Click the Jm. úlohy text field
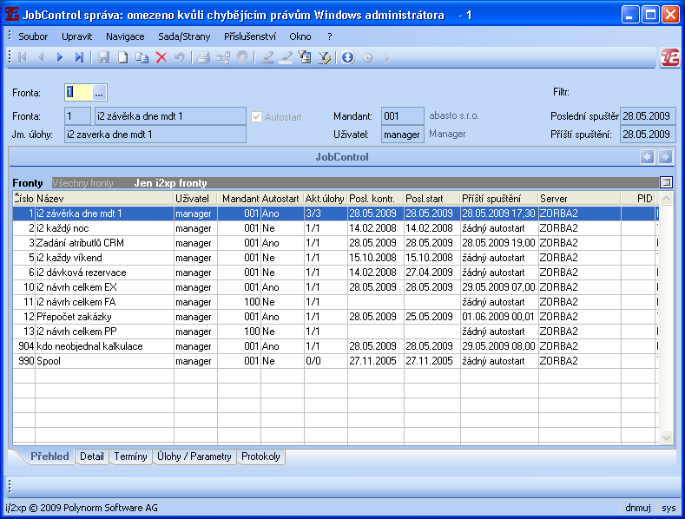This screenshot has width=685, height=519. coord(155,135)
